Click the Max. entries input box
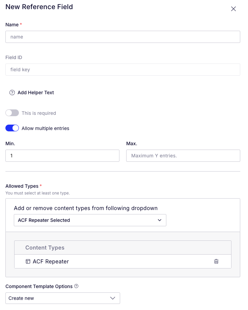 pos(183,156)
